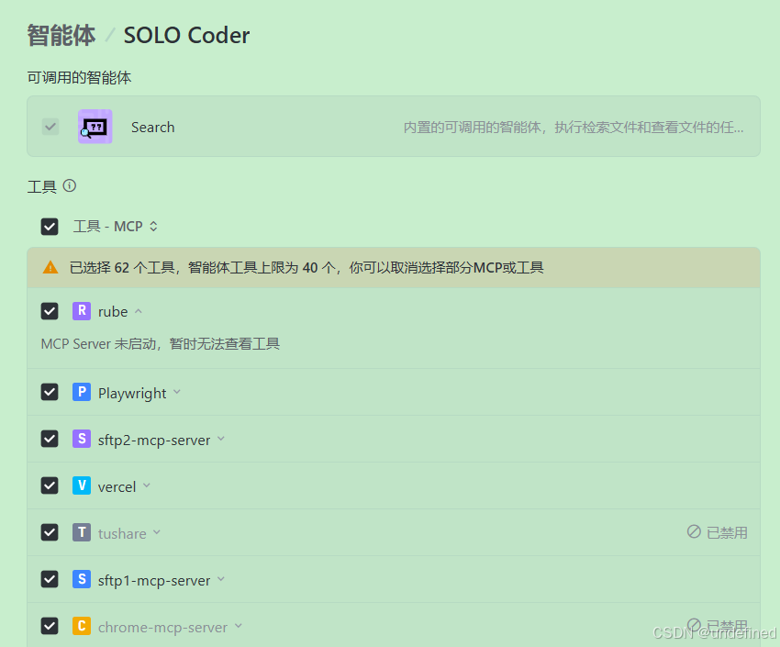The height and width of the screenshot is (647, 780).
Task: Expand the chrome-mcp-server chevron
Action: 239,626
